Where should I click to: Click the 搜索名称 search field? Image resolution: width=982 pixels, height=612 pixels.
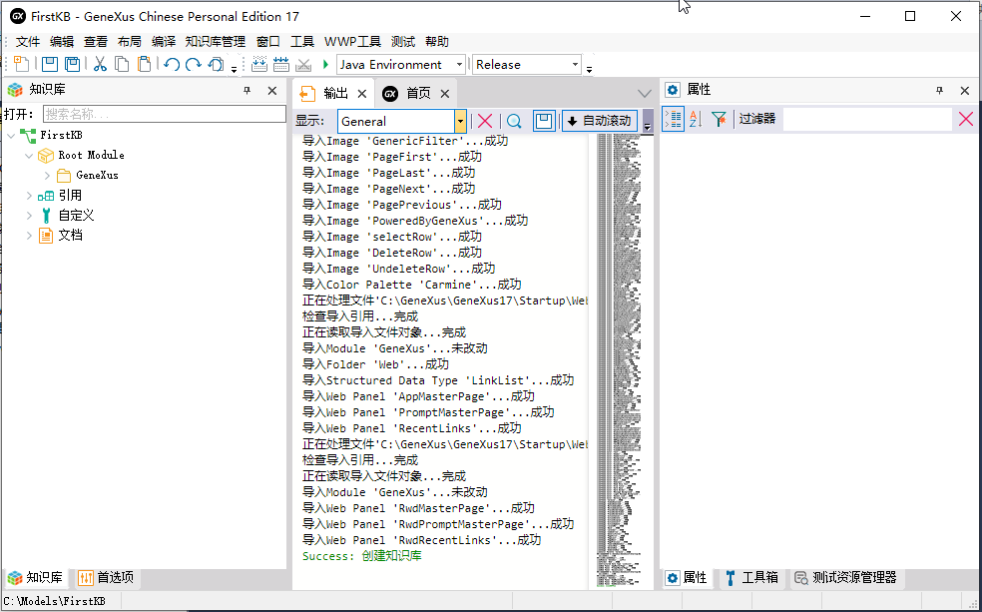pos(164,114)
